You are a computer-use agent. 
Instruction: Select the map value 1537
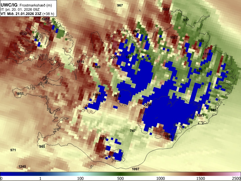pyautogui.click(x=166, y=9)
